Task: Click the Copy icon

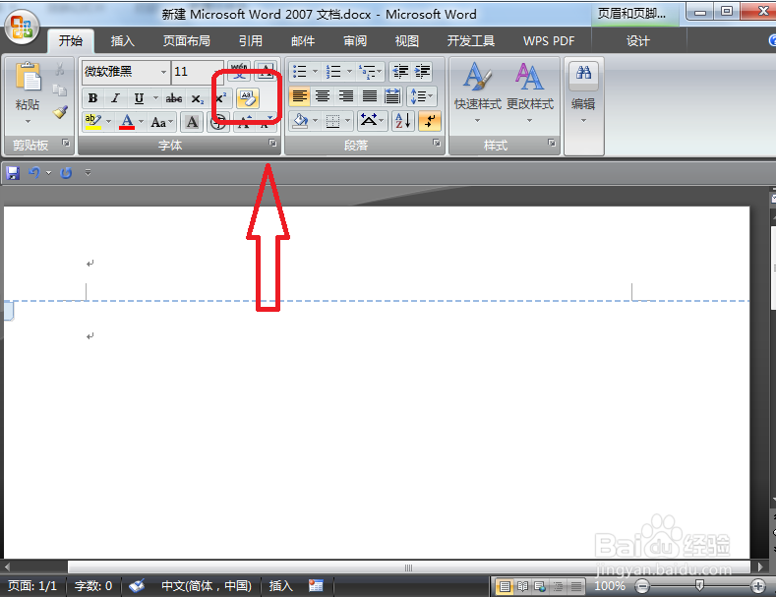Action: click(60, 90)
